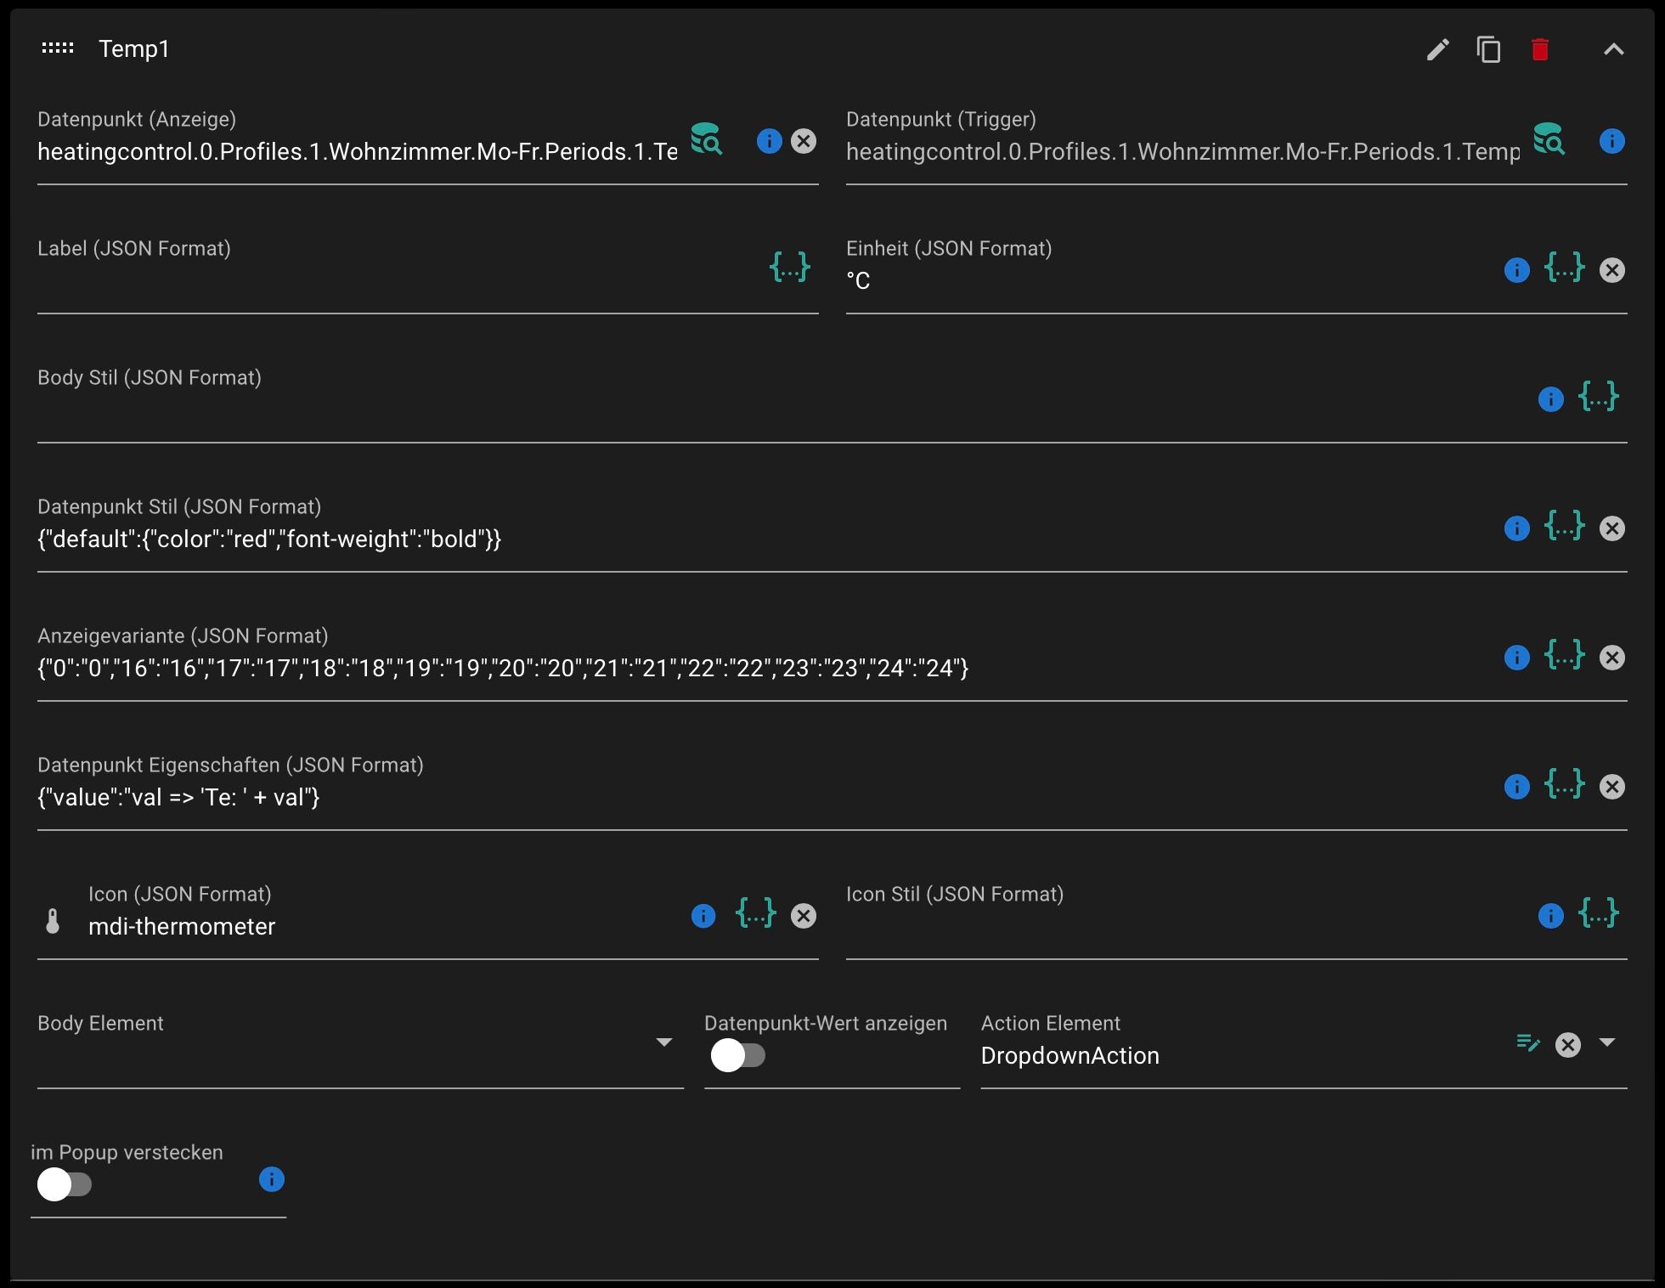Grab the drag handle next to Temp1
The image size is (1665, 1288).
click(58, 48)
